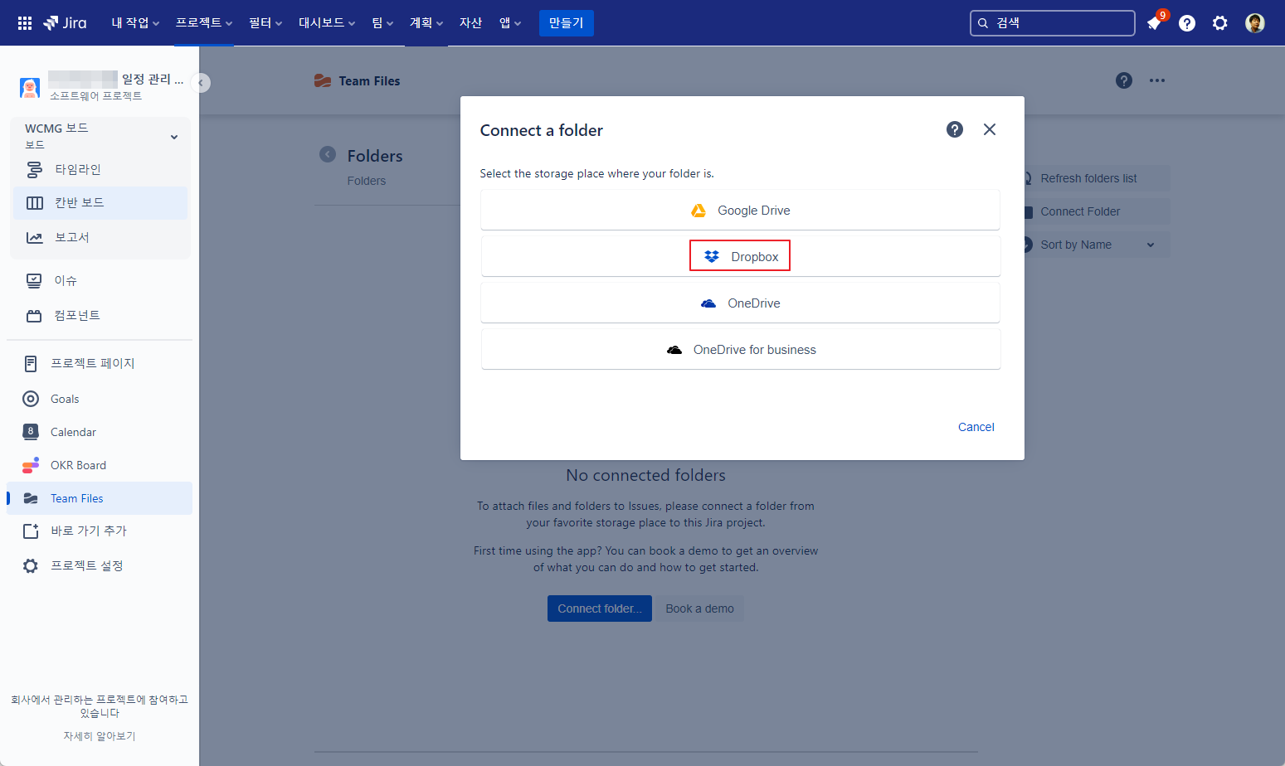Choose Google Drive as storage place
Screen dimensions: 1285x766
pyautogui.click(x=740, y=211)
